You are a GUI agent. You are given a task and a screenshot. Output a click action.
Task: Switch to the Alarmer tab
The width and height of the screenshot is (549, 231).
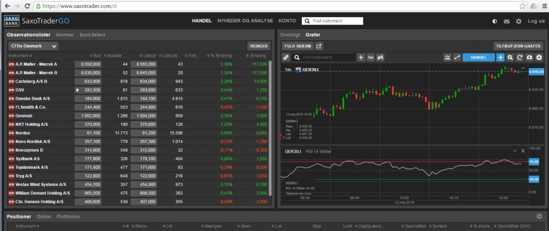click(x=65, y=35)
